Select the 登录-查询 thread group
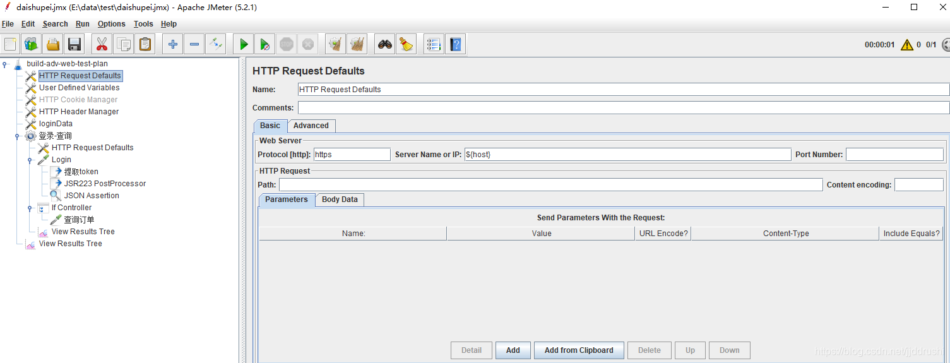The width and height of the screenshot is (950, 363). (56, 136)
